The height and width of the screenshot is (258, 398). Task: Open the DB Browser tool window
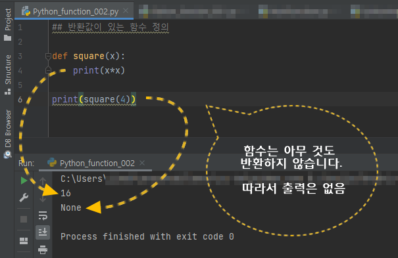[8, 133]
